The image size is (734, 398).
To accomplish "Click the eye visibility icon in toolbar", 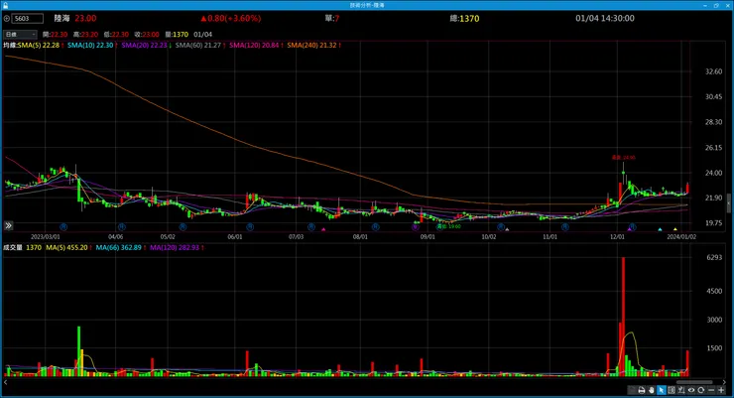I will point(691,390).
